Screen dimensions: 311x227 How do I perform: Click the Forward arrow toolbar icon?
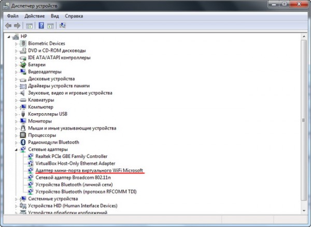(x=17, y=25)
